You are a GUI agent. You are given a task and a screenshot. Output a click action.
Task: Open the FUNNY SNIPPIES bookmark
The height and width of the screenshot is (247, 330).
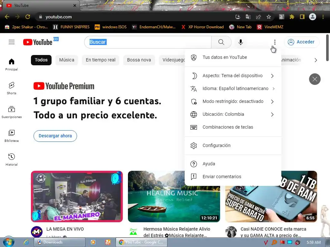[72, 27]
